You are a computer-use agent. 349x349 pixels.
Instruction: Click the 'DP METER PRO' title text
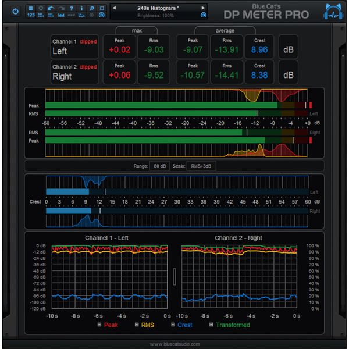(266, 15)
